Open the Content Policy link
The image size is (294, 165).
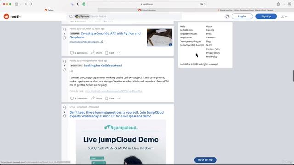click(x=213, y=49)
